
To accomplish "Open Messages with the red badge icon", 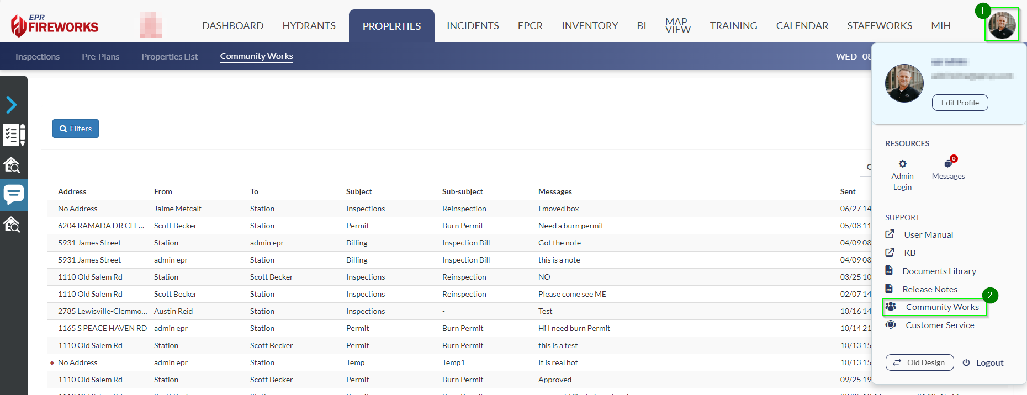I will tap(948, 164).
